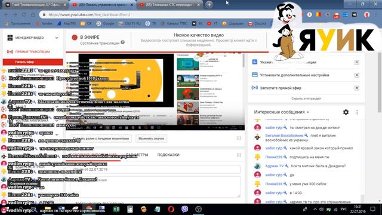Open Excel from the taskbar
Viewport: 382px width, 215px height.
point(116,210)
